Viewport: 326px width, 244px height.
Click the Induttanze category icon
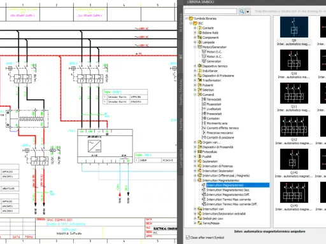click(x=199, y=71)
